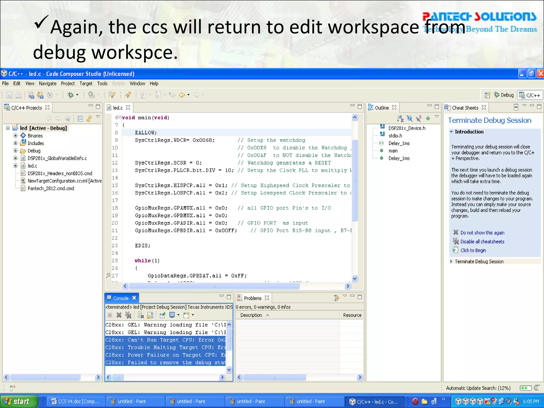Click the yellow Back arrow in toolbar
This screenshot has height=408, width=544.
[182, 95]
